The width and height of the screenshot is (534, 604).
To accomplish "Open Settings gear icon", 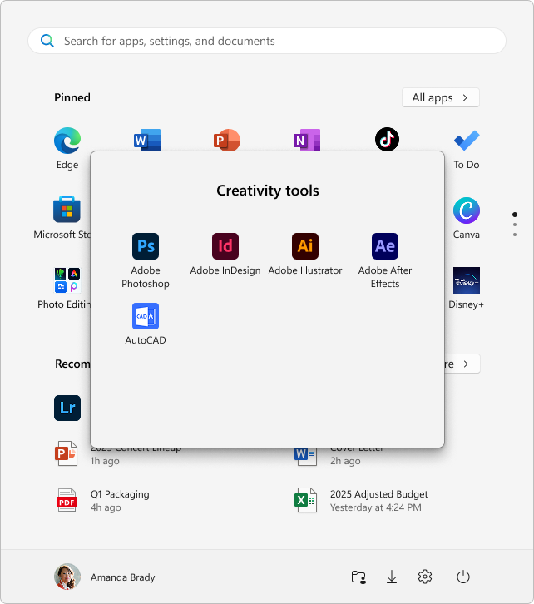I will click(x=425, y=577).
